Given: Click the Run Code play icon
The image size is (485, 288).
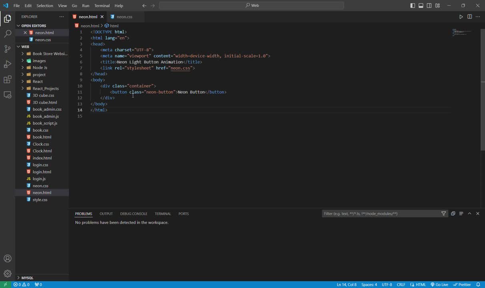Looking at the screenshot, I should point(461,17).
